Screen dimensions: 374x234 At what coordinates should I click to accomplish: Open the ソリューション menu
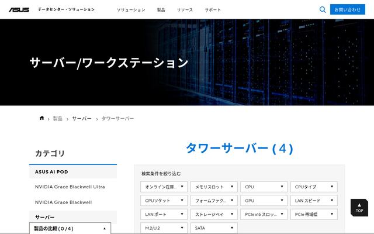point(131,10)
